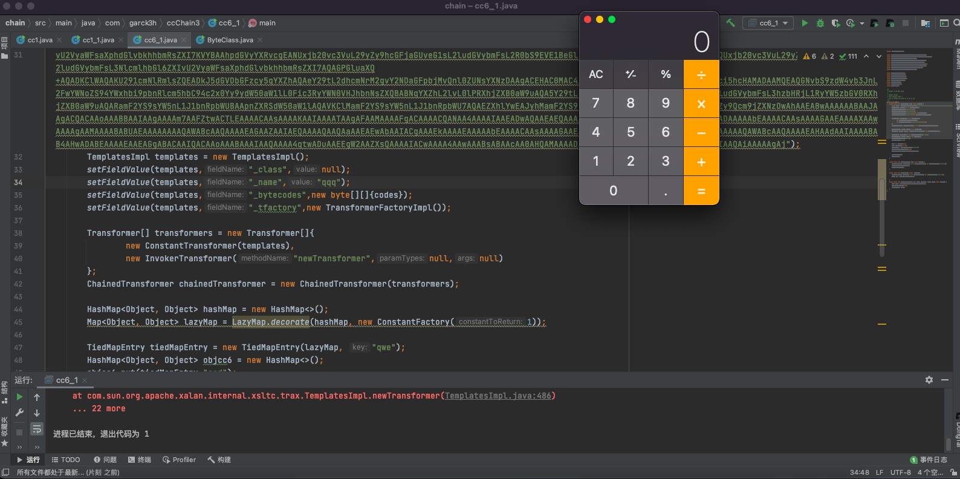Click the plus/minus key in Calculator
Screen dimensions: 960x479
point(631,74)
